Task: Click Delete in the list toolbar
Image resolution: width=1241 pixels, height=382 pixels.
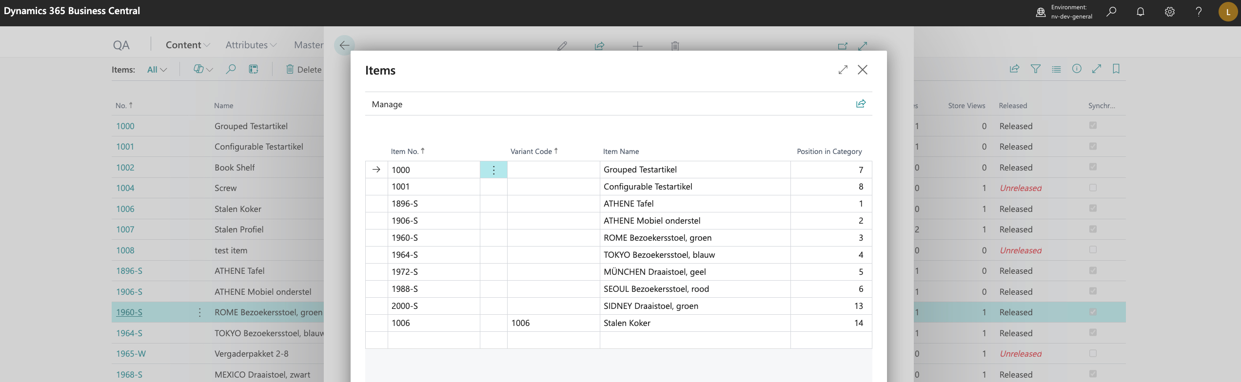Action: (303, 69)
